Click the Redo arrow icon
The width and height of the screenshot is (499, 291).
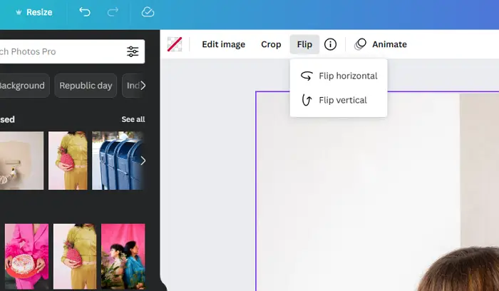pyautogui.click(x=113, y=12)
